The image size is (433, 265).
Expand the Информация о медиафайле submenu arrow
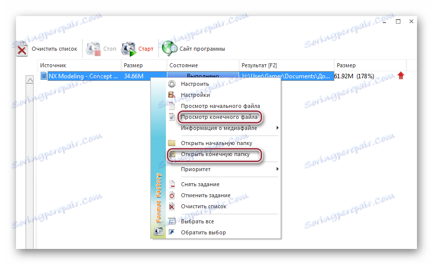tap(277, 128)
